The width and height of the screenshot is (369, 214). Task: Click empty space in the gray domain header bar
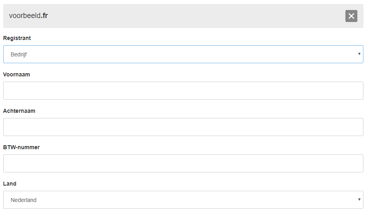pos(195,16)
